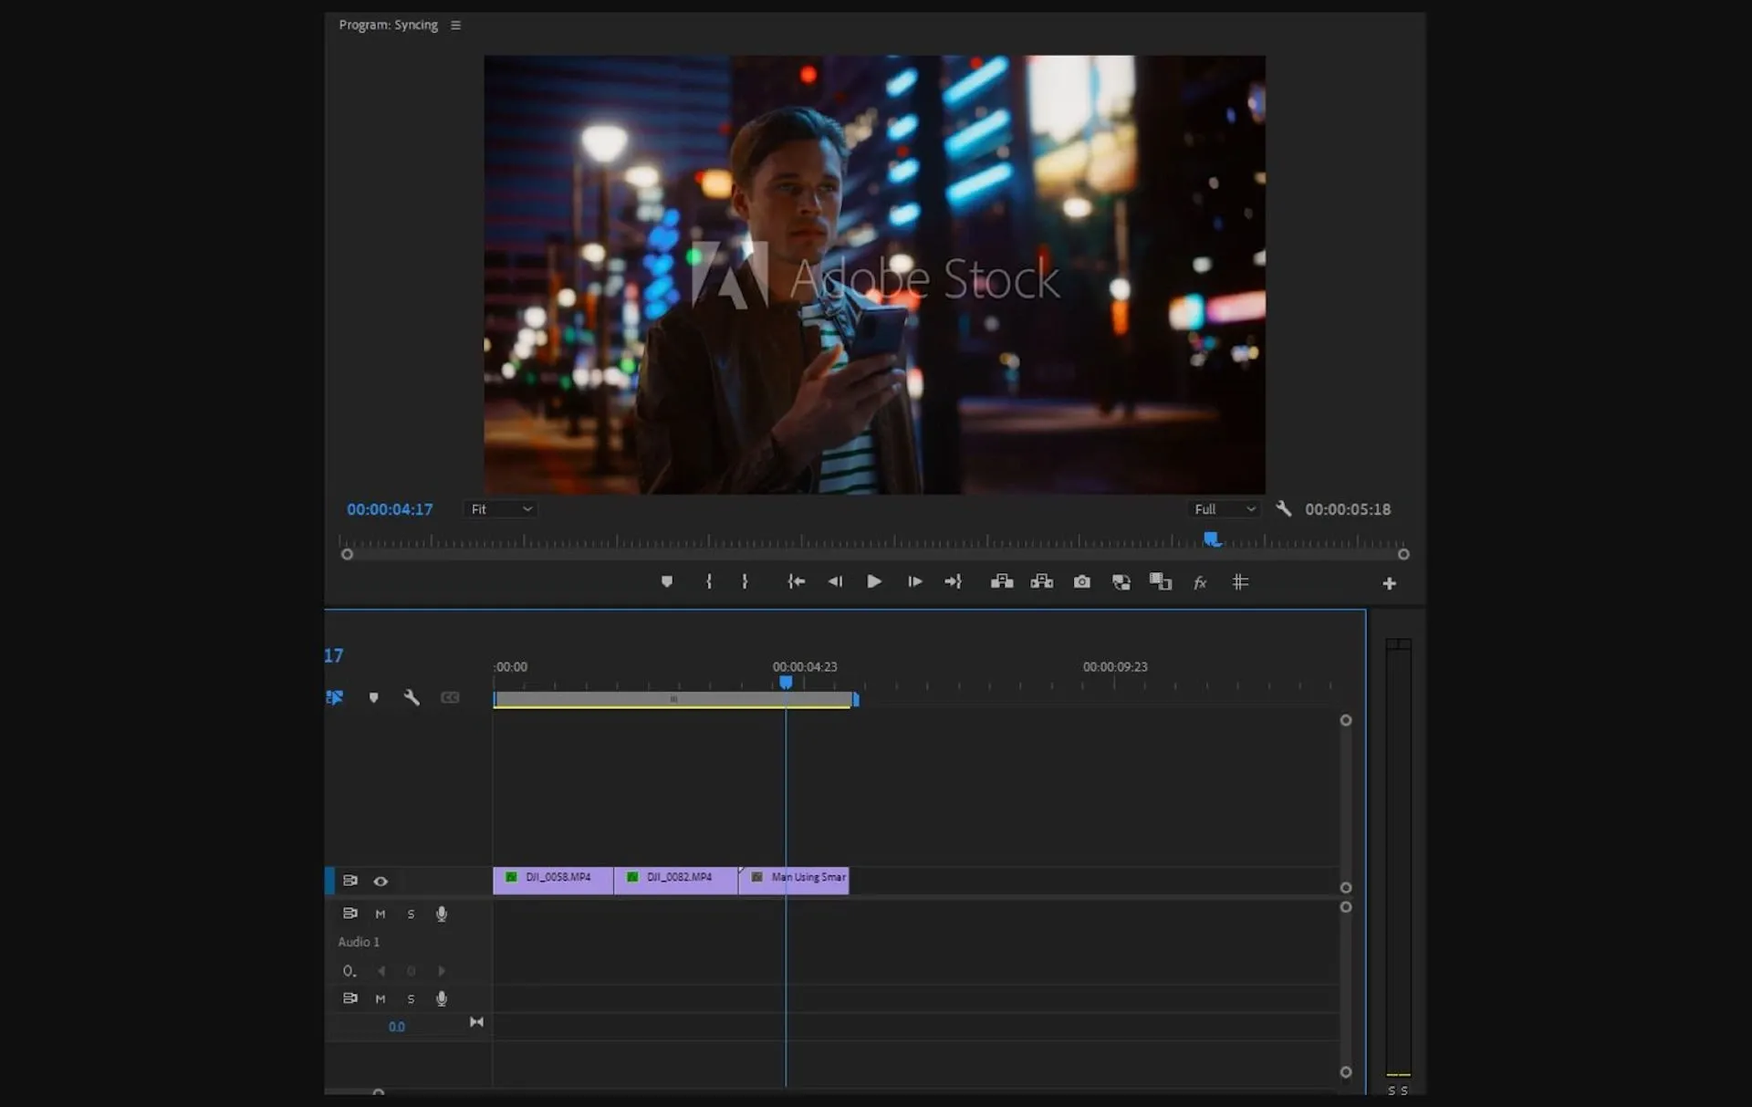Click the Safe Margins grid icon
This screenshot has width=1752, height=1107.
coord(1240,582)
